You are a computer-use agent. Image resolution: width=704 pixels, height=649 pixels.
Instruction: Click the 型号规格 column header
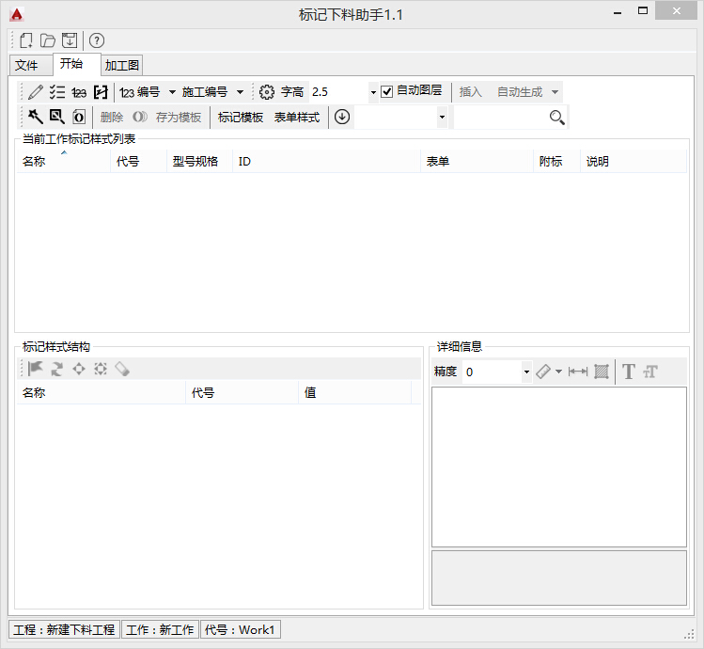(x=199, y=161)
